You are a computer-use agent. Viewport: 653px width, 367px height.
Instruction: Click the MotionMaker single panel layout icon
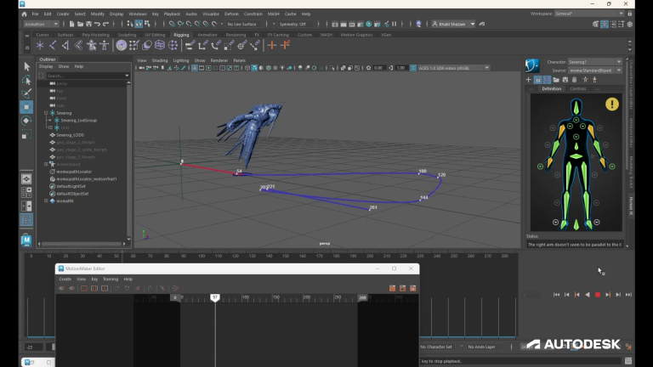click(84, 288)
